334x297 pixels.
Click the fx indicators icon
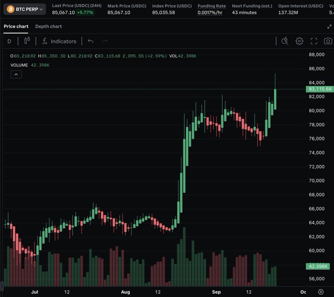pos(44,41)
